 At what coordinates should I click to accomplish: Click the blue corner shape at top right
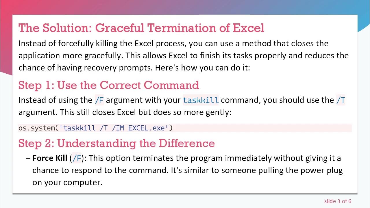coord(364,20)
